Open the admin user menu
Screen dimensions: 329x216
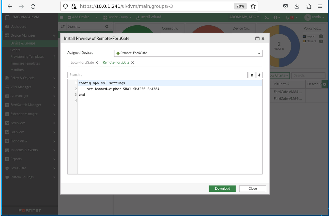[314, 17]
